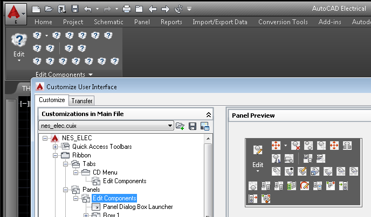The width and height of the screenshot is (371, 217).
Task: Open Customize Quick Access Toolbar dropdown arrow
Action: coord(189,9)
